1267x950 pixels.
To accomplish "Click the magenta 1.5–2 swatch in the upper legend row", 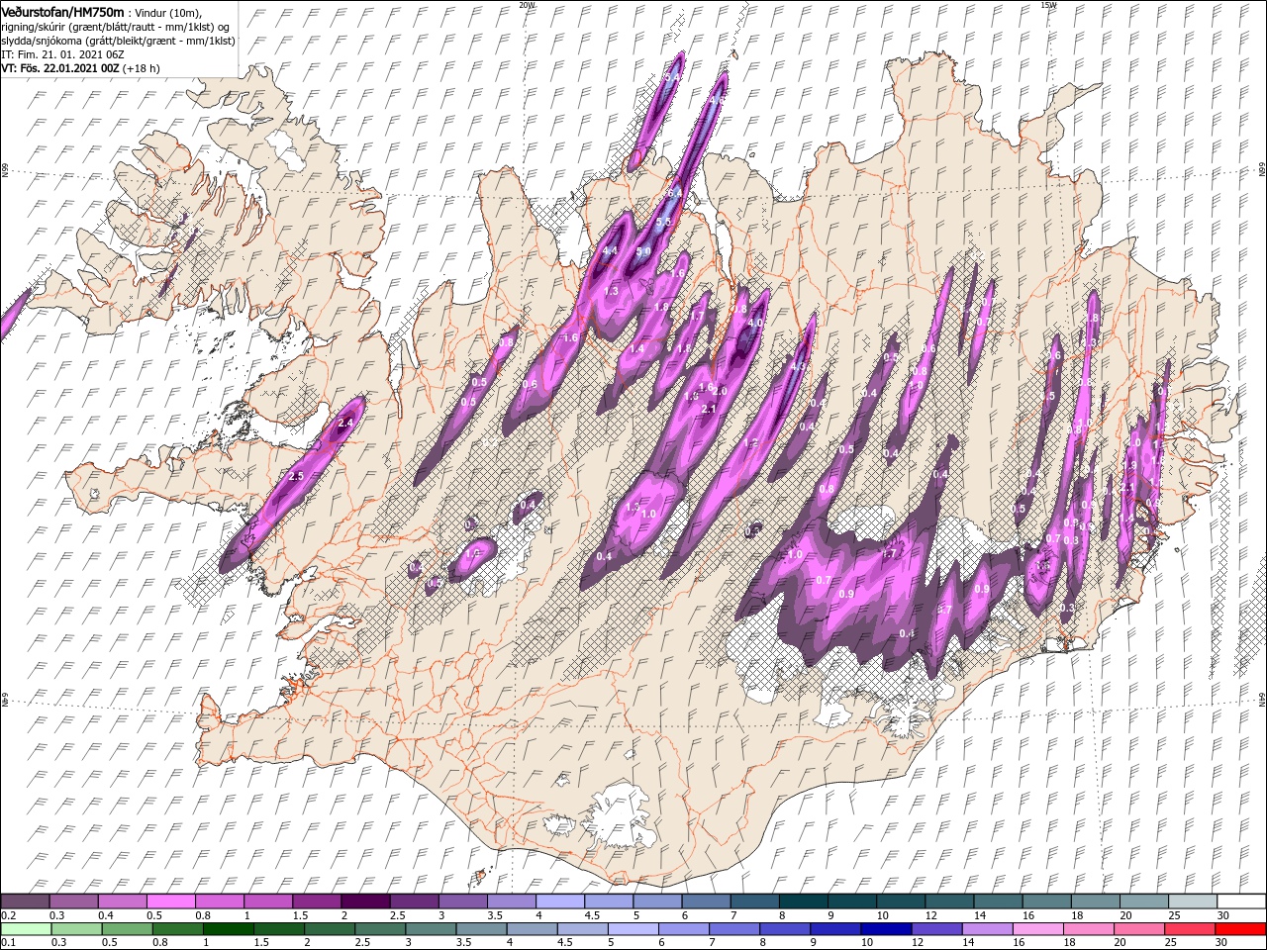I will click(317, 902).
